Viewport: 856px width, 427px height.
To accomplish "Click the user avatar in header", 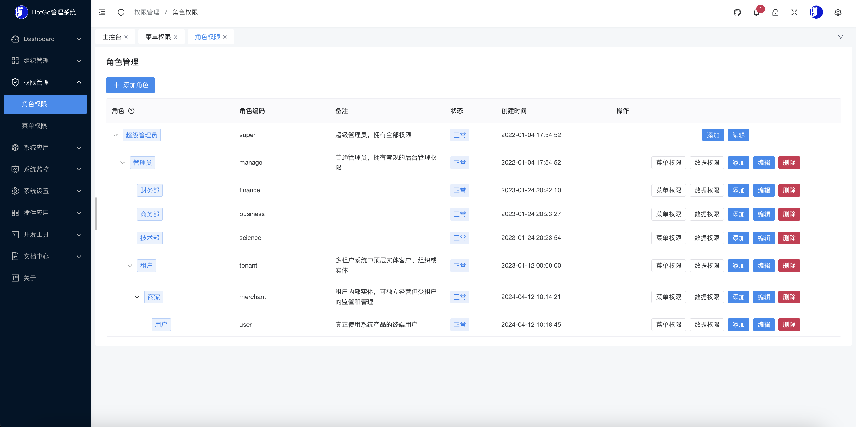I will coord(816,12).
